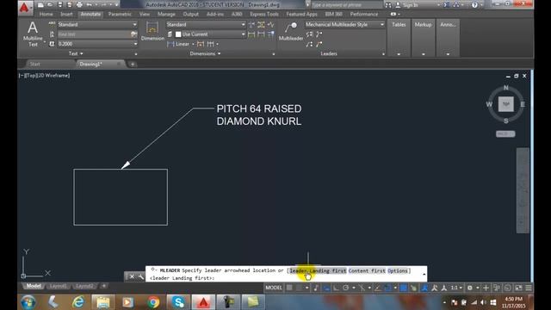Click Sign In in title bar
The width and height of the screenshot is (551, 310).
point(410,5)
